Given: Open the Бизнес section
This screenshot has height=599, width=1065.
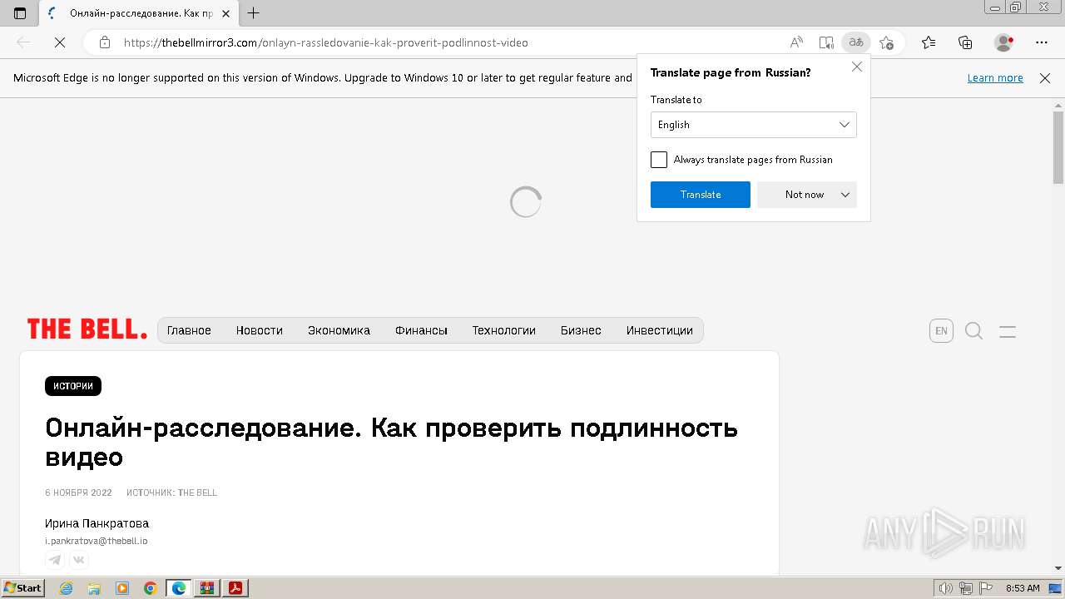Looking at the screenshot, I should coord(581,330).
